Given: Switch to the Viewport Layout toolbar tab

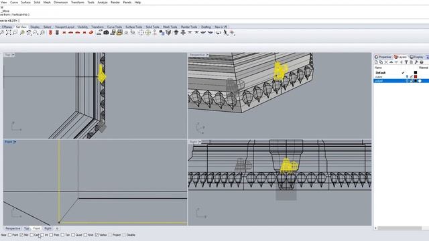Looking at the screenshot, I should click(x=64, y=27).
